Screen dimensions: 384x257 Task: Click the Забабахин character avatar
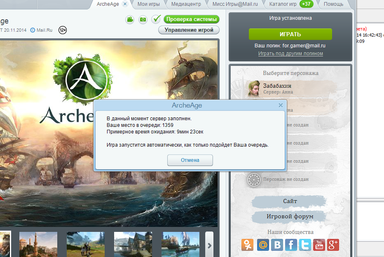[254, 89]
